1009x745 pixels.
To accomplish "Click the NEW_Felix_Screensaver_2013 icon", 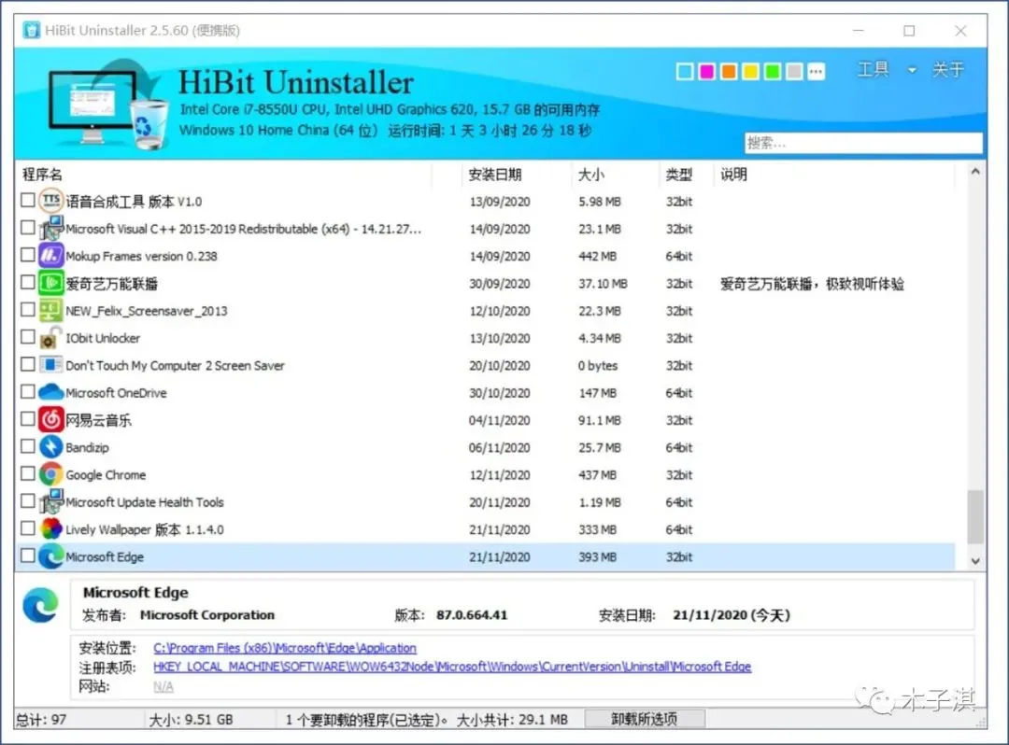I will click(x=50, y=311).
